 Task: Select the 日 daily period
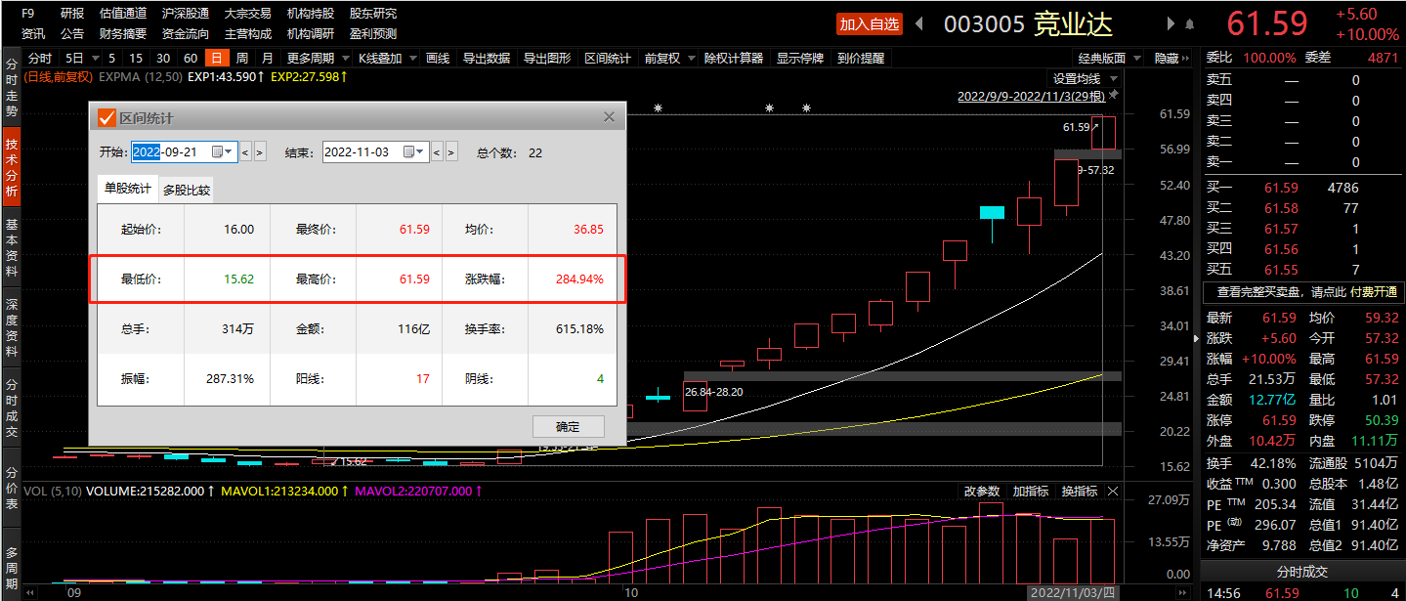tap(216, 59)
